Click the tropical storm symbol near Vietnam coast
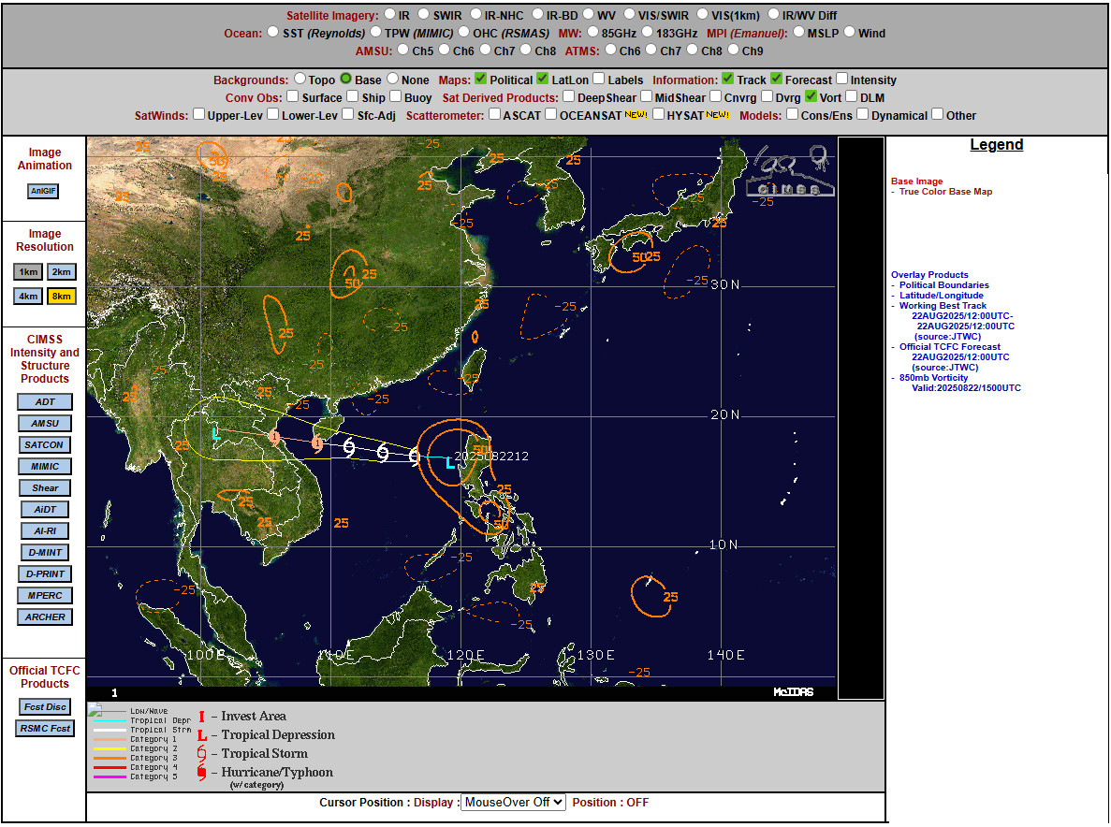Viewport: 1111px width, 827px height. point(348,447)
